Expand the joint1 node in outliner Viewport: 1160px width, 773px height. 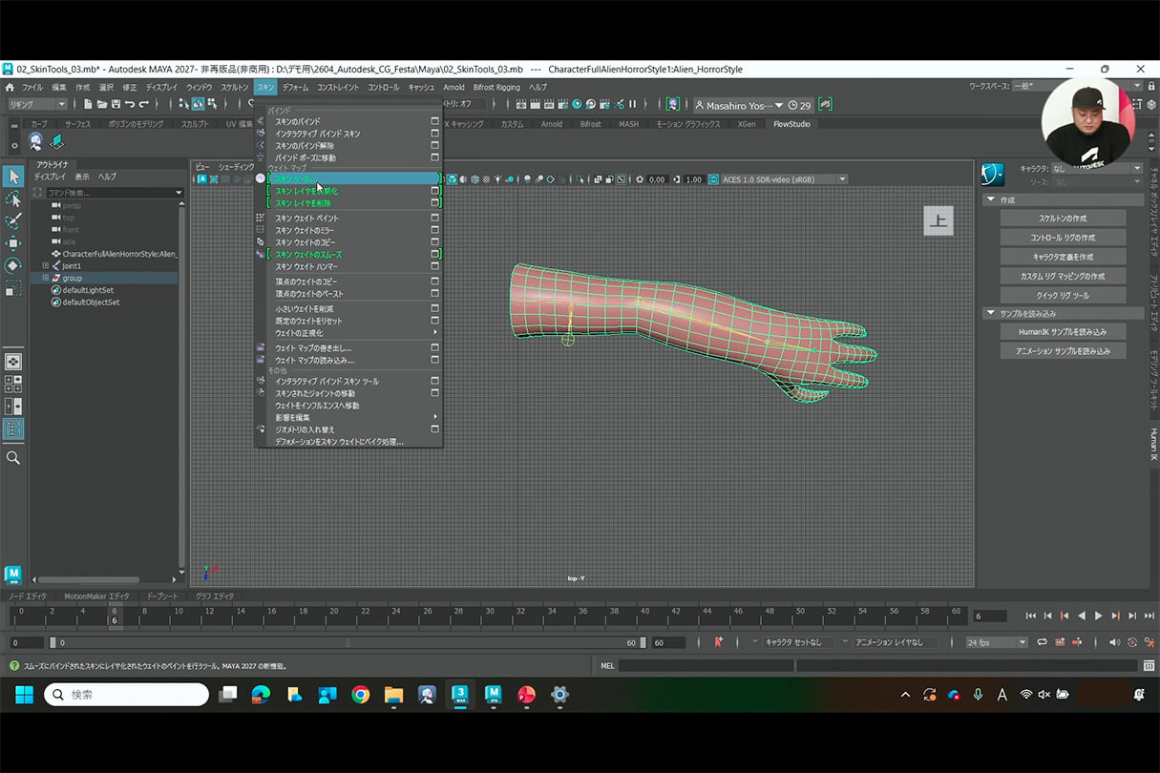pyautogui.click(x=45, y=266)
